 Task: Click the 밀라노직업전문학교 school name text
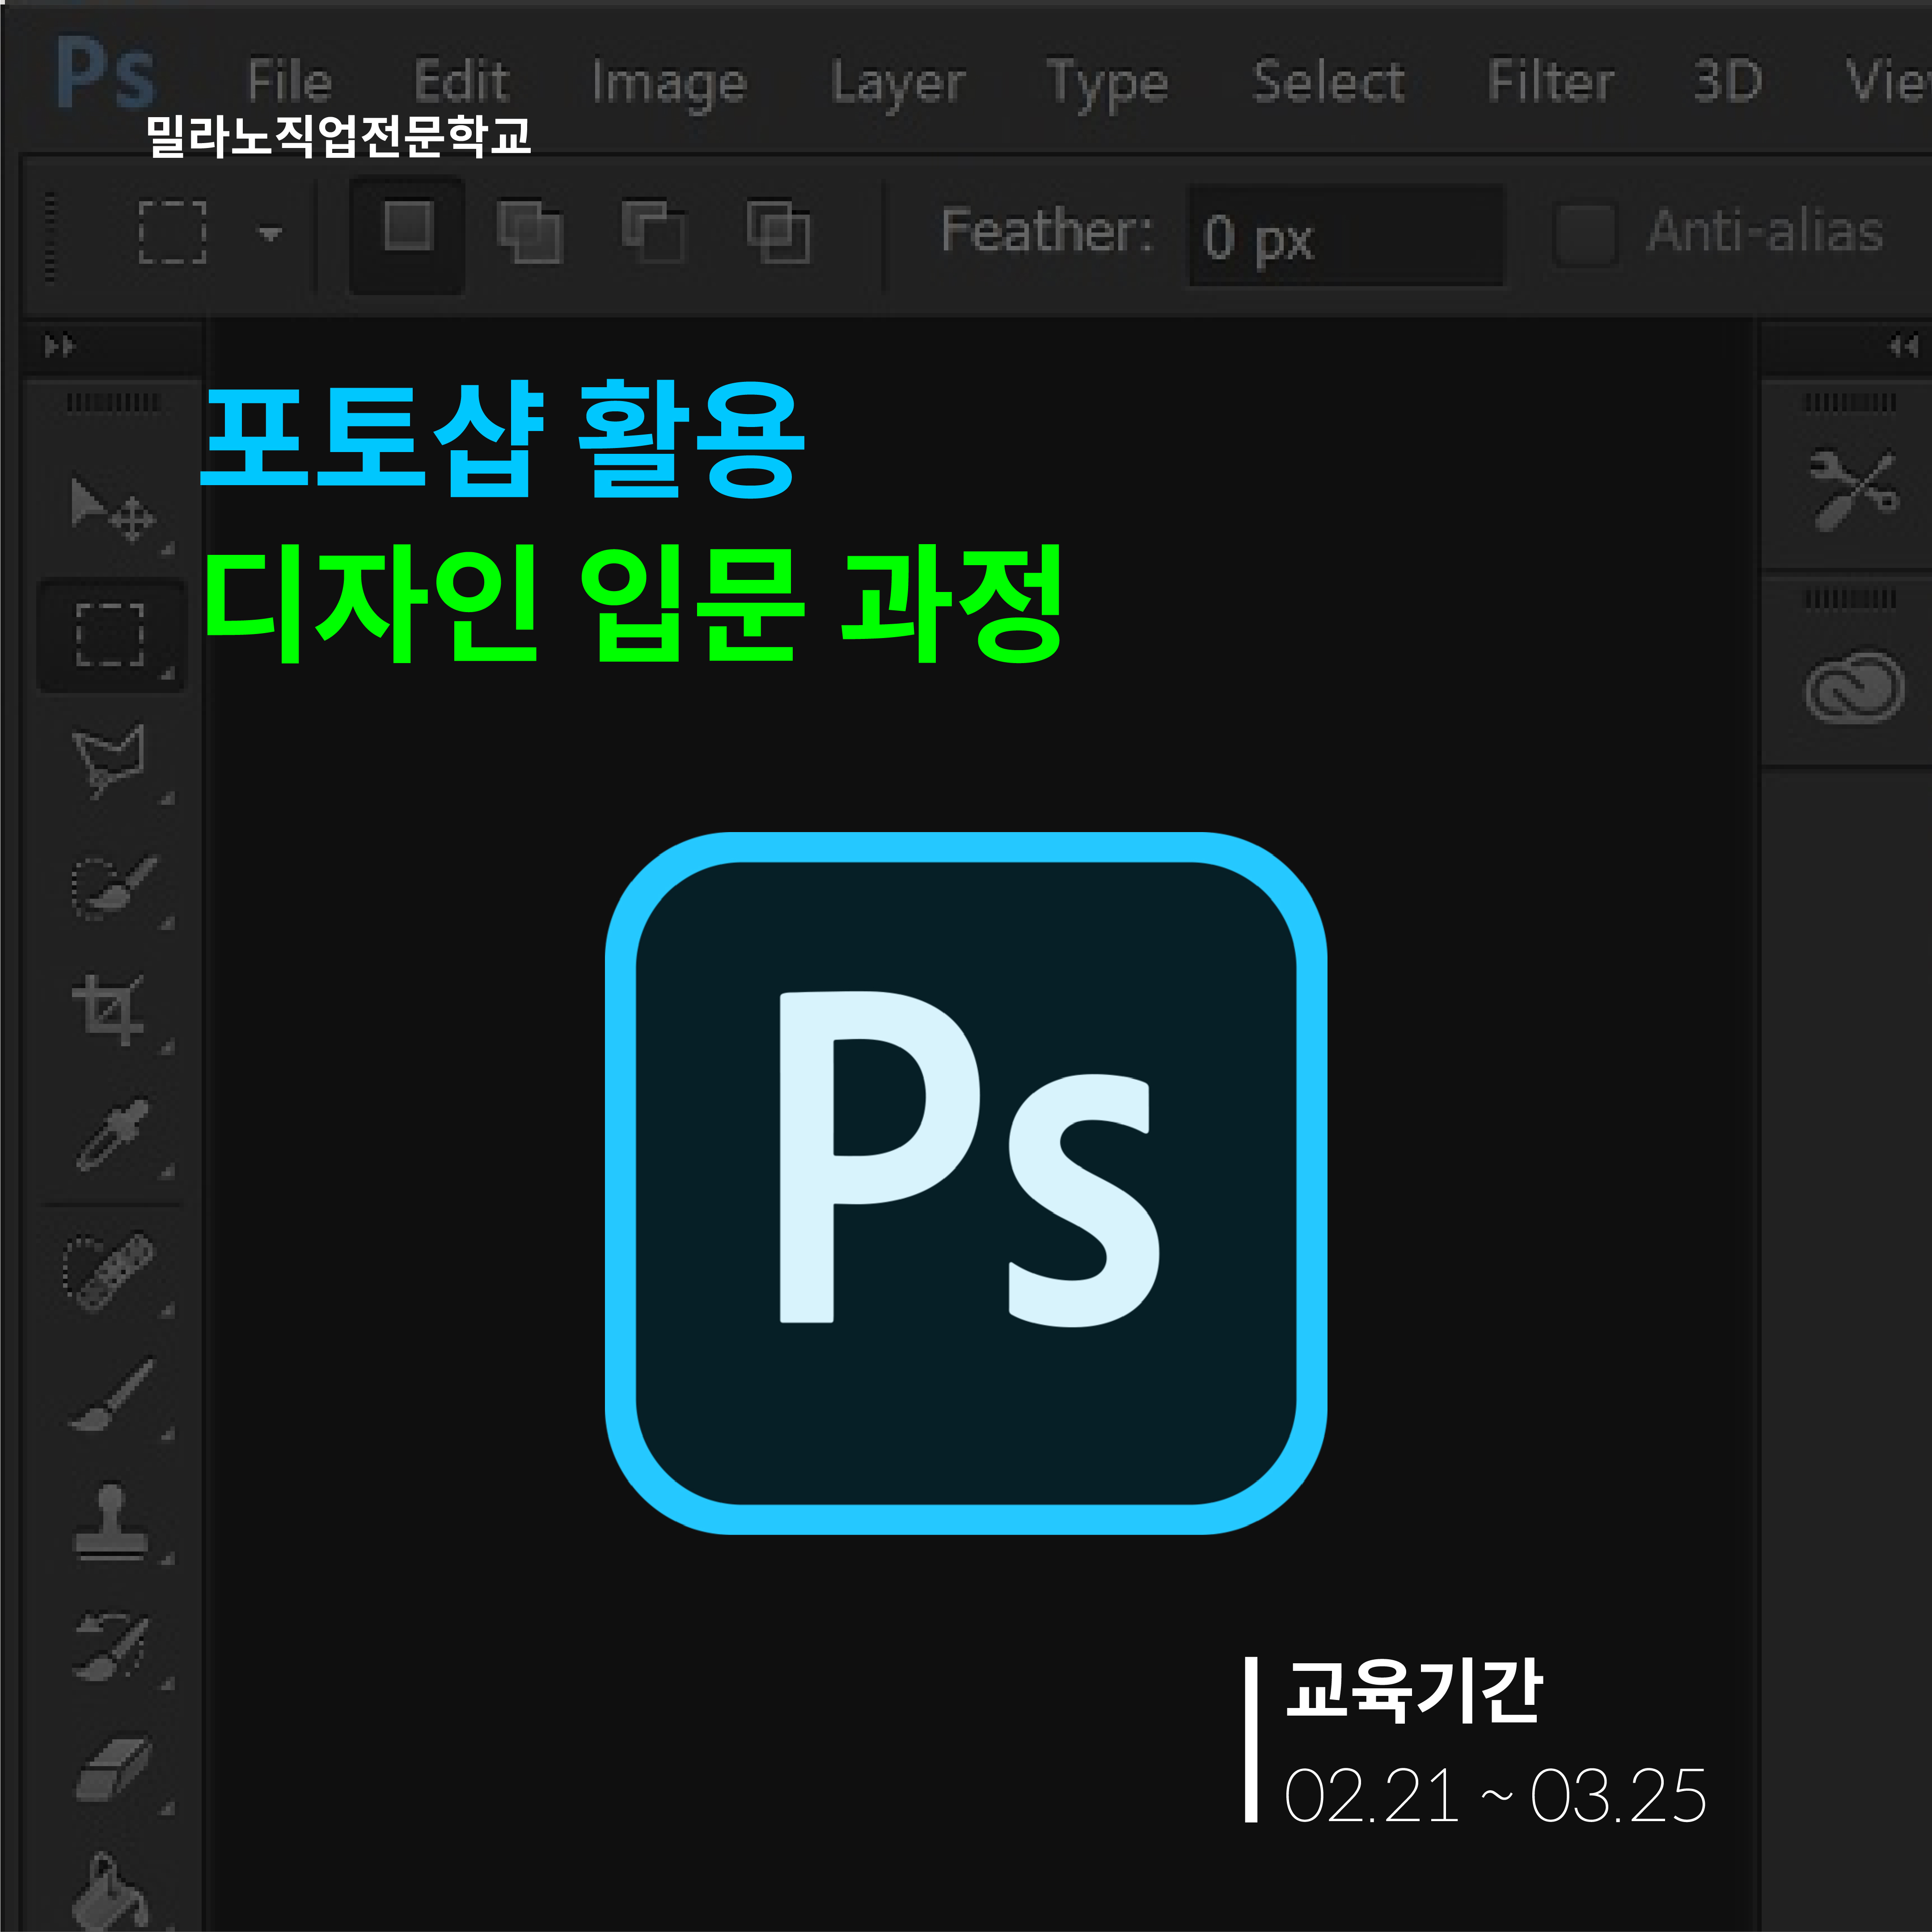(338, 136)
